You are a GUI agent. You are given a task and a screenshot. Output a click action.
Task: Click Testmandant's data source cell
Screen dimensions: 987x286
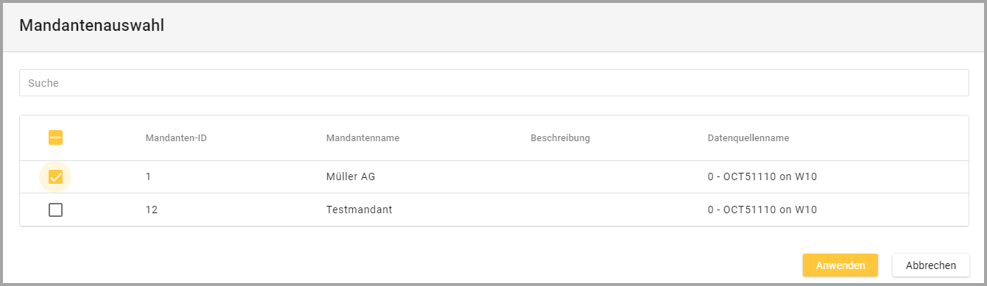762,210
